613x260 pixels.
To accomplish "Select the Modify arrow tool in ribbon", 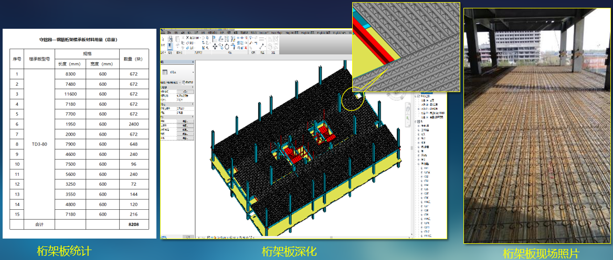I will [x=163, y=40].
